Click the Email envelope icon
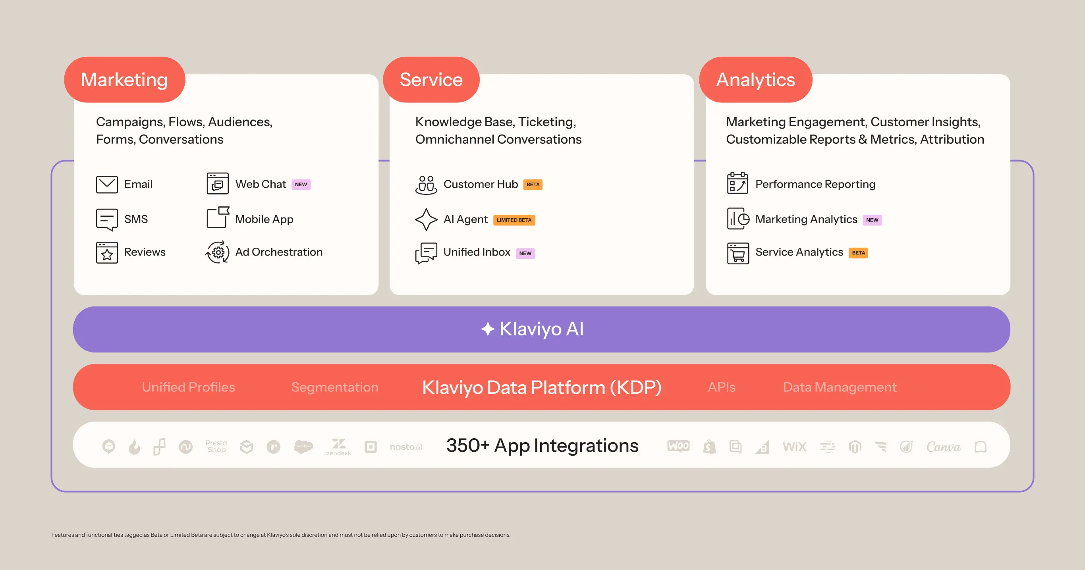 point(106,185)
